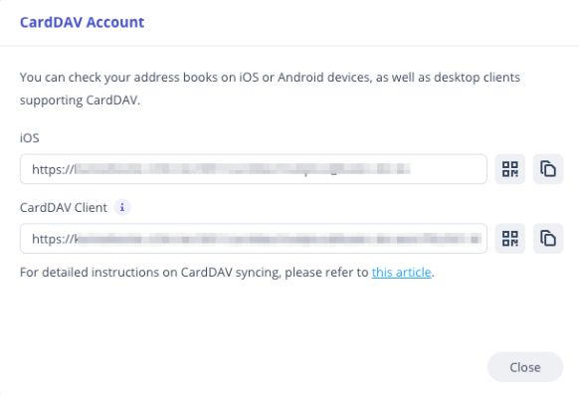
Task: Click the address books description paragraph
Action: tap(270, 89)
